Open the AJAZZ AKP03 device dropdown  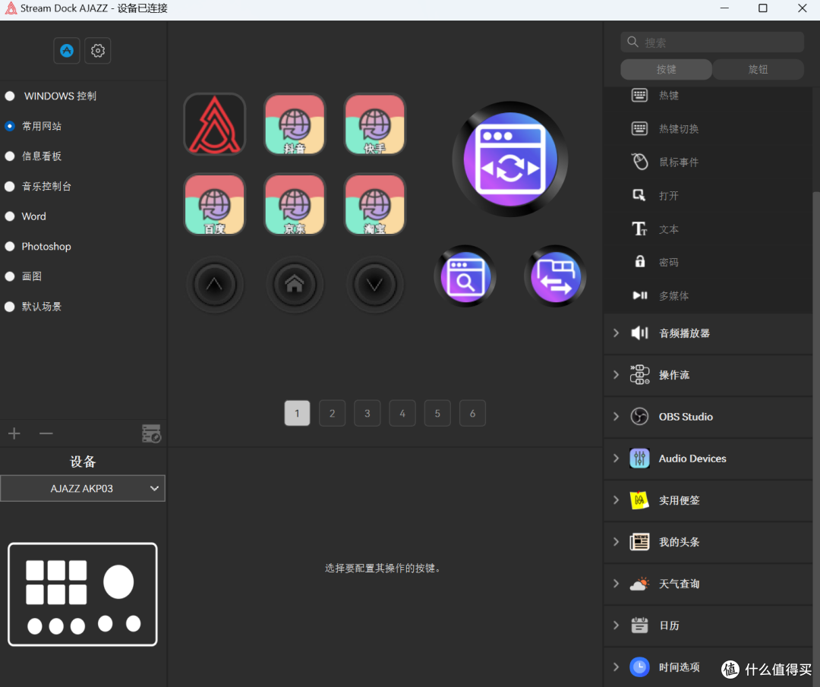click(83, 488)
